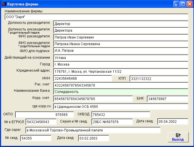Minimize the Карточка фирмы window
This screenshot has height=147, width=194.
tap(176, 4)
